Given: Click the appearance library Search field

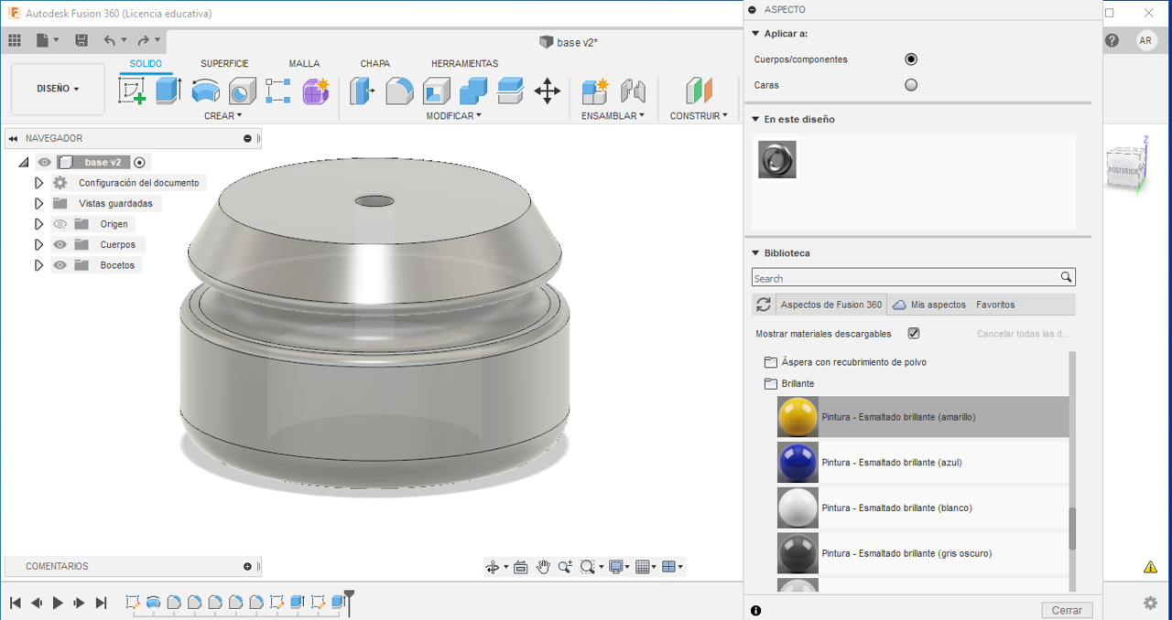Looking at the screenshot, I should click(905, 278).
